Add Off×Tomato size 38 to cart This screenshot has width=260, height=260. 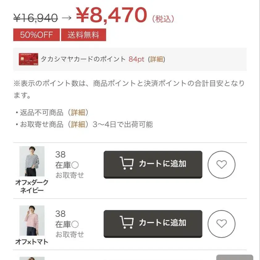click(x=153, y=223)
